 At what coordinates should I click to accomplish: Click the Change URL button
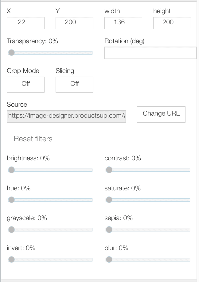point(161,114)
